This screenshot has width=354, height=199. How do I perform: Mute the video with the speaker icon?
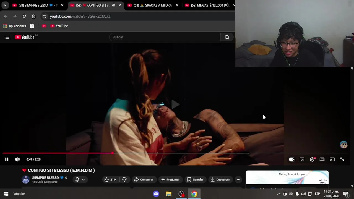point(17,159)
